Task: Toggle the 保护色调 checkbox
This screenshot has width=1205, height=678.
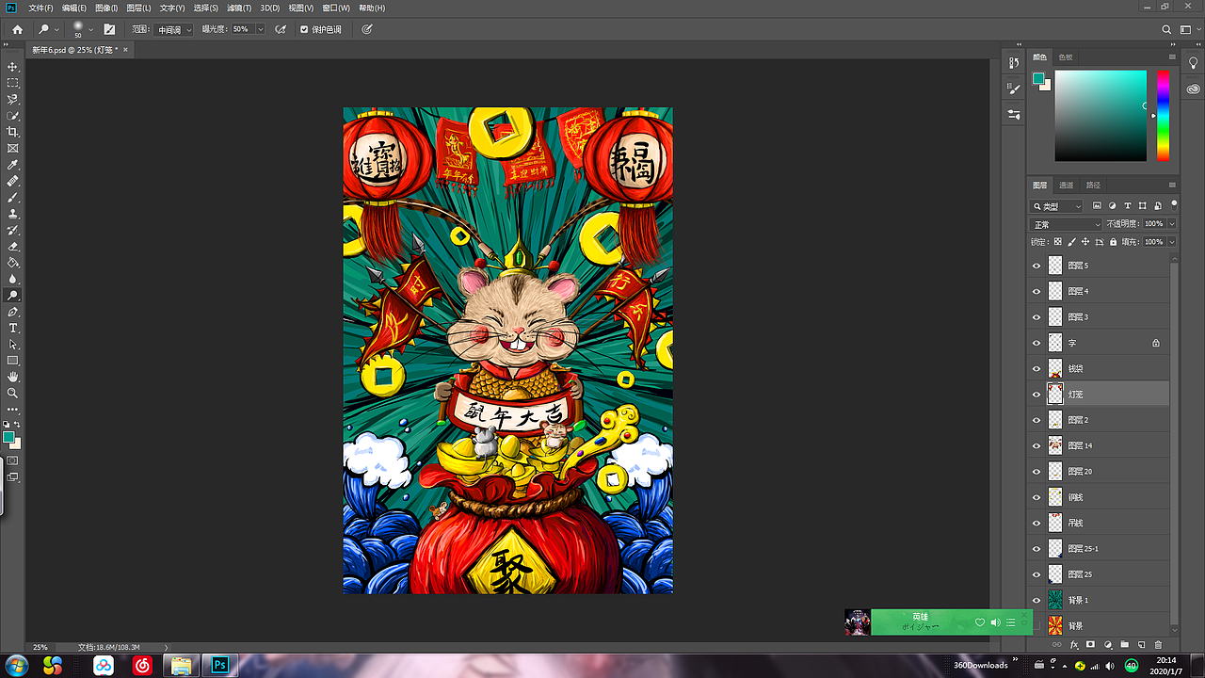Action: point(303,29)
